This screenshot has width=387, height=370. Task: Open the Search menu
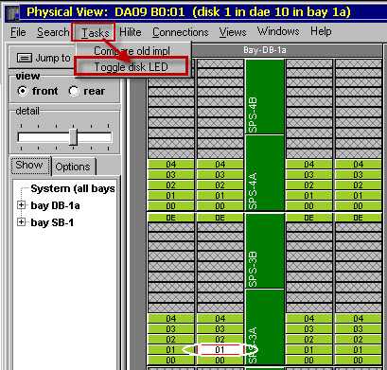(53, 32)
